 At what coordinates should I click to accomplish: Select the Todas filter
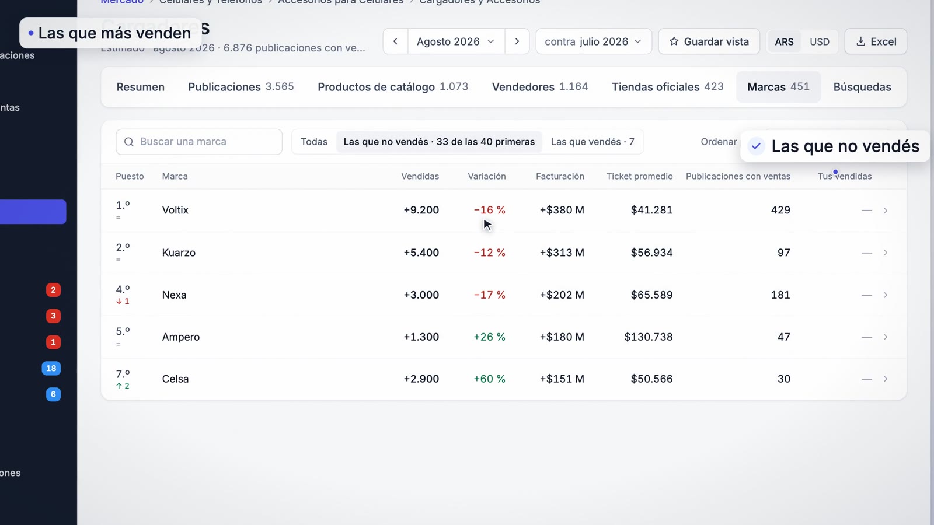(314, 142)
